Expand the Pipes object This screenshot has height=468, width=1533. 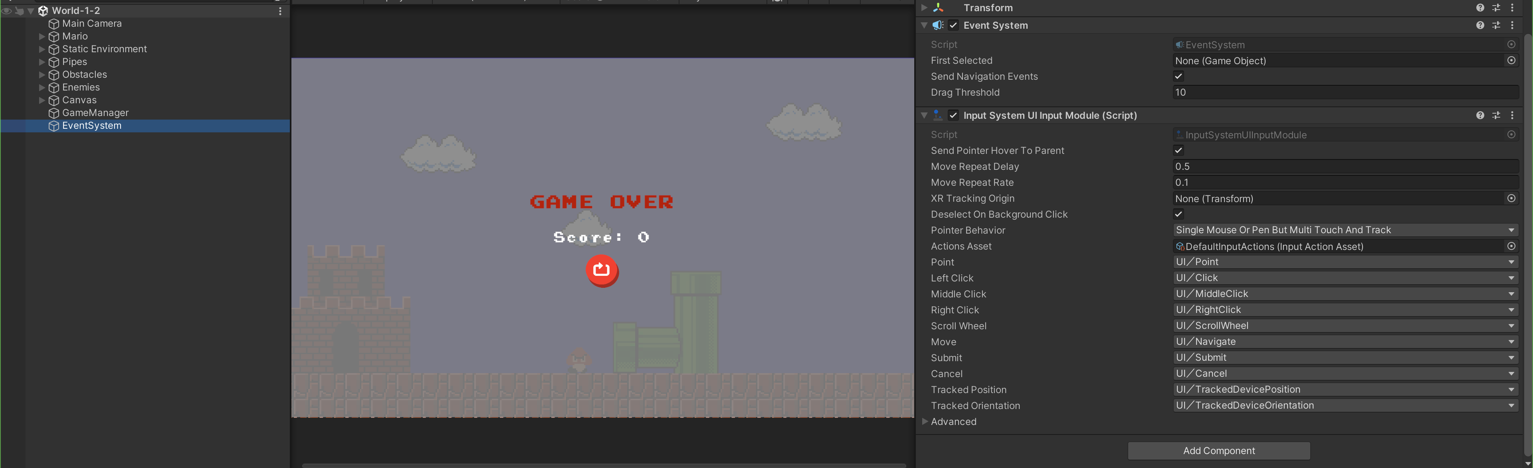pyautogui.click(x=42, y=62)
